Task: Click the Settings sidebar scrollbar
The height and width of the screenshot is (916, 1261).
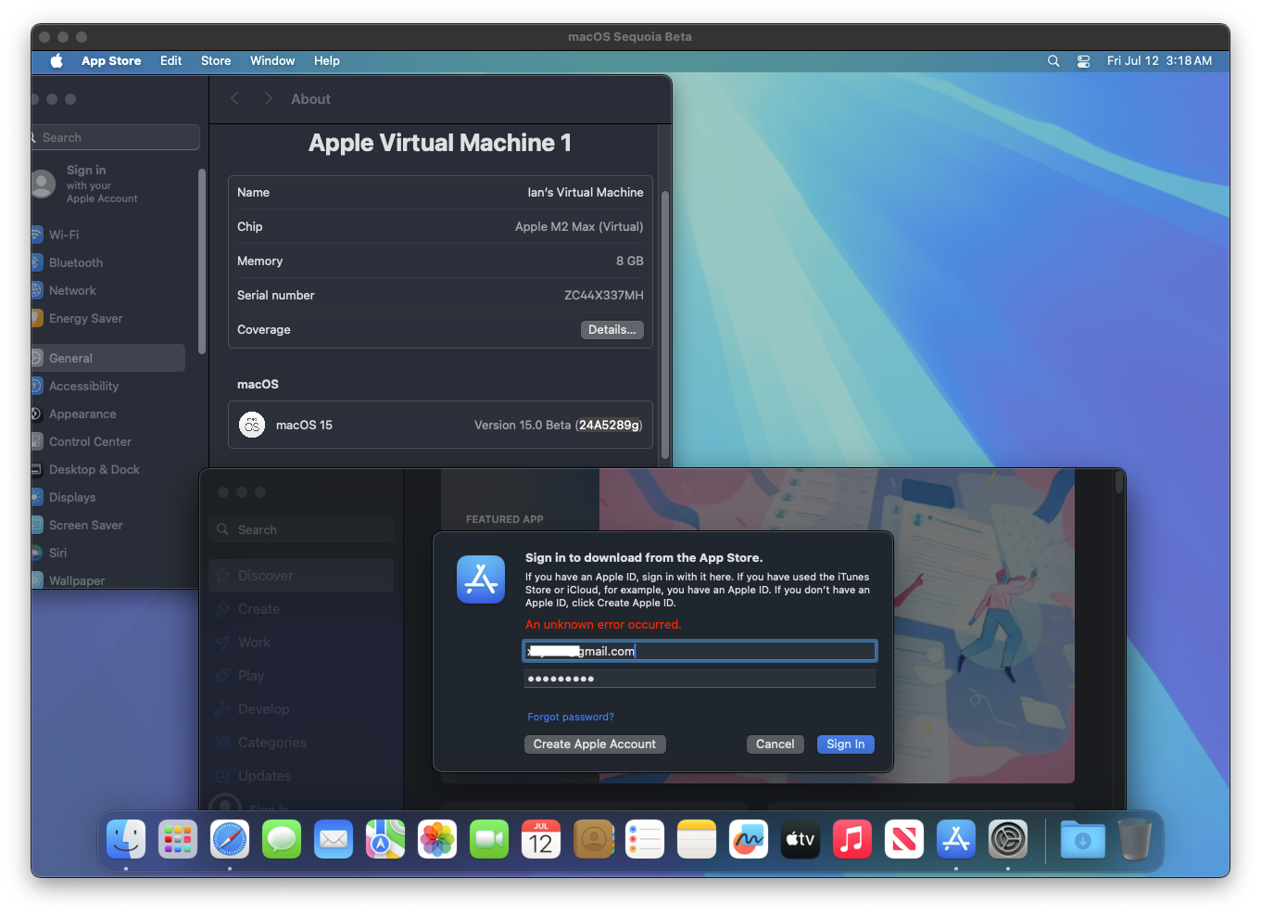Action: pos(202,261)
